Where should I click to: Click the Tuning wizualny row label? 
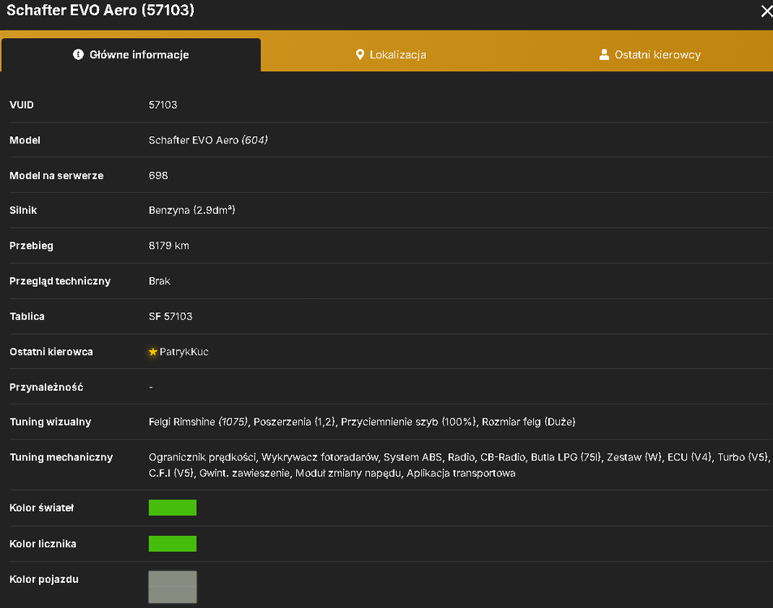(50, 422)
